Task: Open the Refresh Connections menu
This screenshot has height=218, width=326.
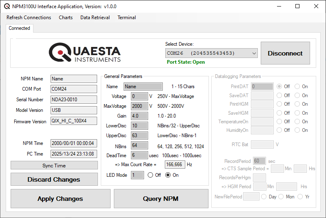Action: click(29, 18)
